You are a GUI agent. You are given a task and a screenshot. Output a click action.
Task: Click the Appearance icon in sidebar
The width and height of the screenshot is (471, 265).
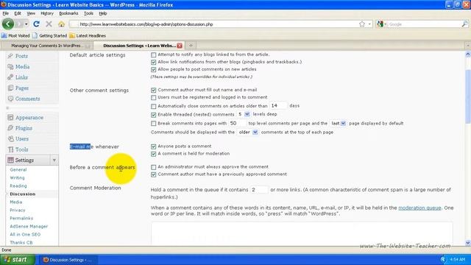10,118
